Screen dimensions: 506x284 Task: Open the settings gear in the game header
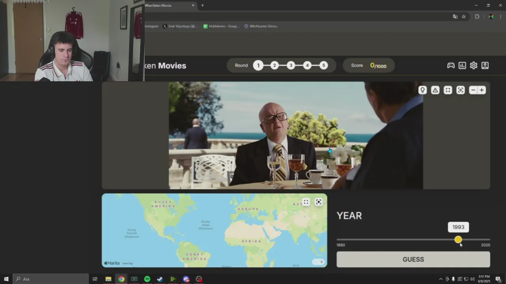tap(474, 65)
